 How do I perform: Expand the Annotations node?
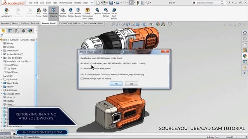[x=2, y=51]
